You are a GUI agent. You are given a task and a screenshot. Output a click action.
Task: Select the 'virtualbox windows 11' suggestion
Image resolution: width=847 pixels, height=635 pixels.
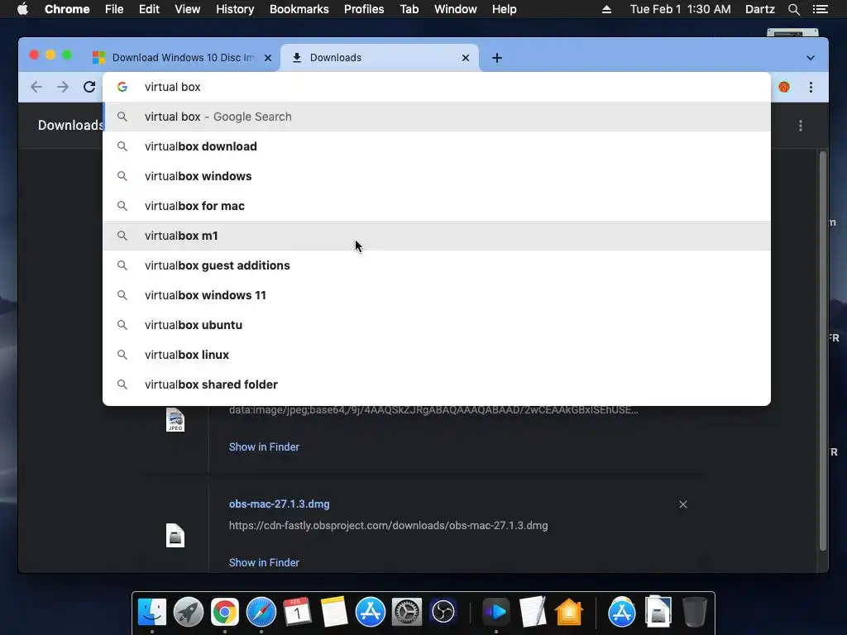pyautogui.click(x=437, y=295)
